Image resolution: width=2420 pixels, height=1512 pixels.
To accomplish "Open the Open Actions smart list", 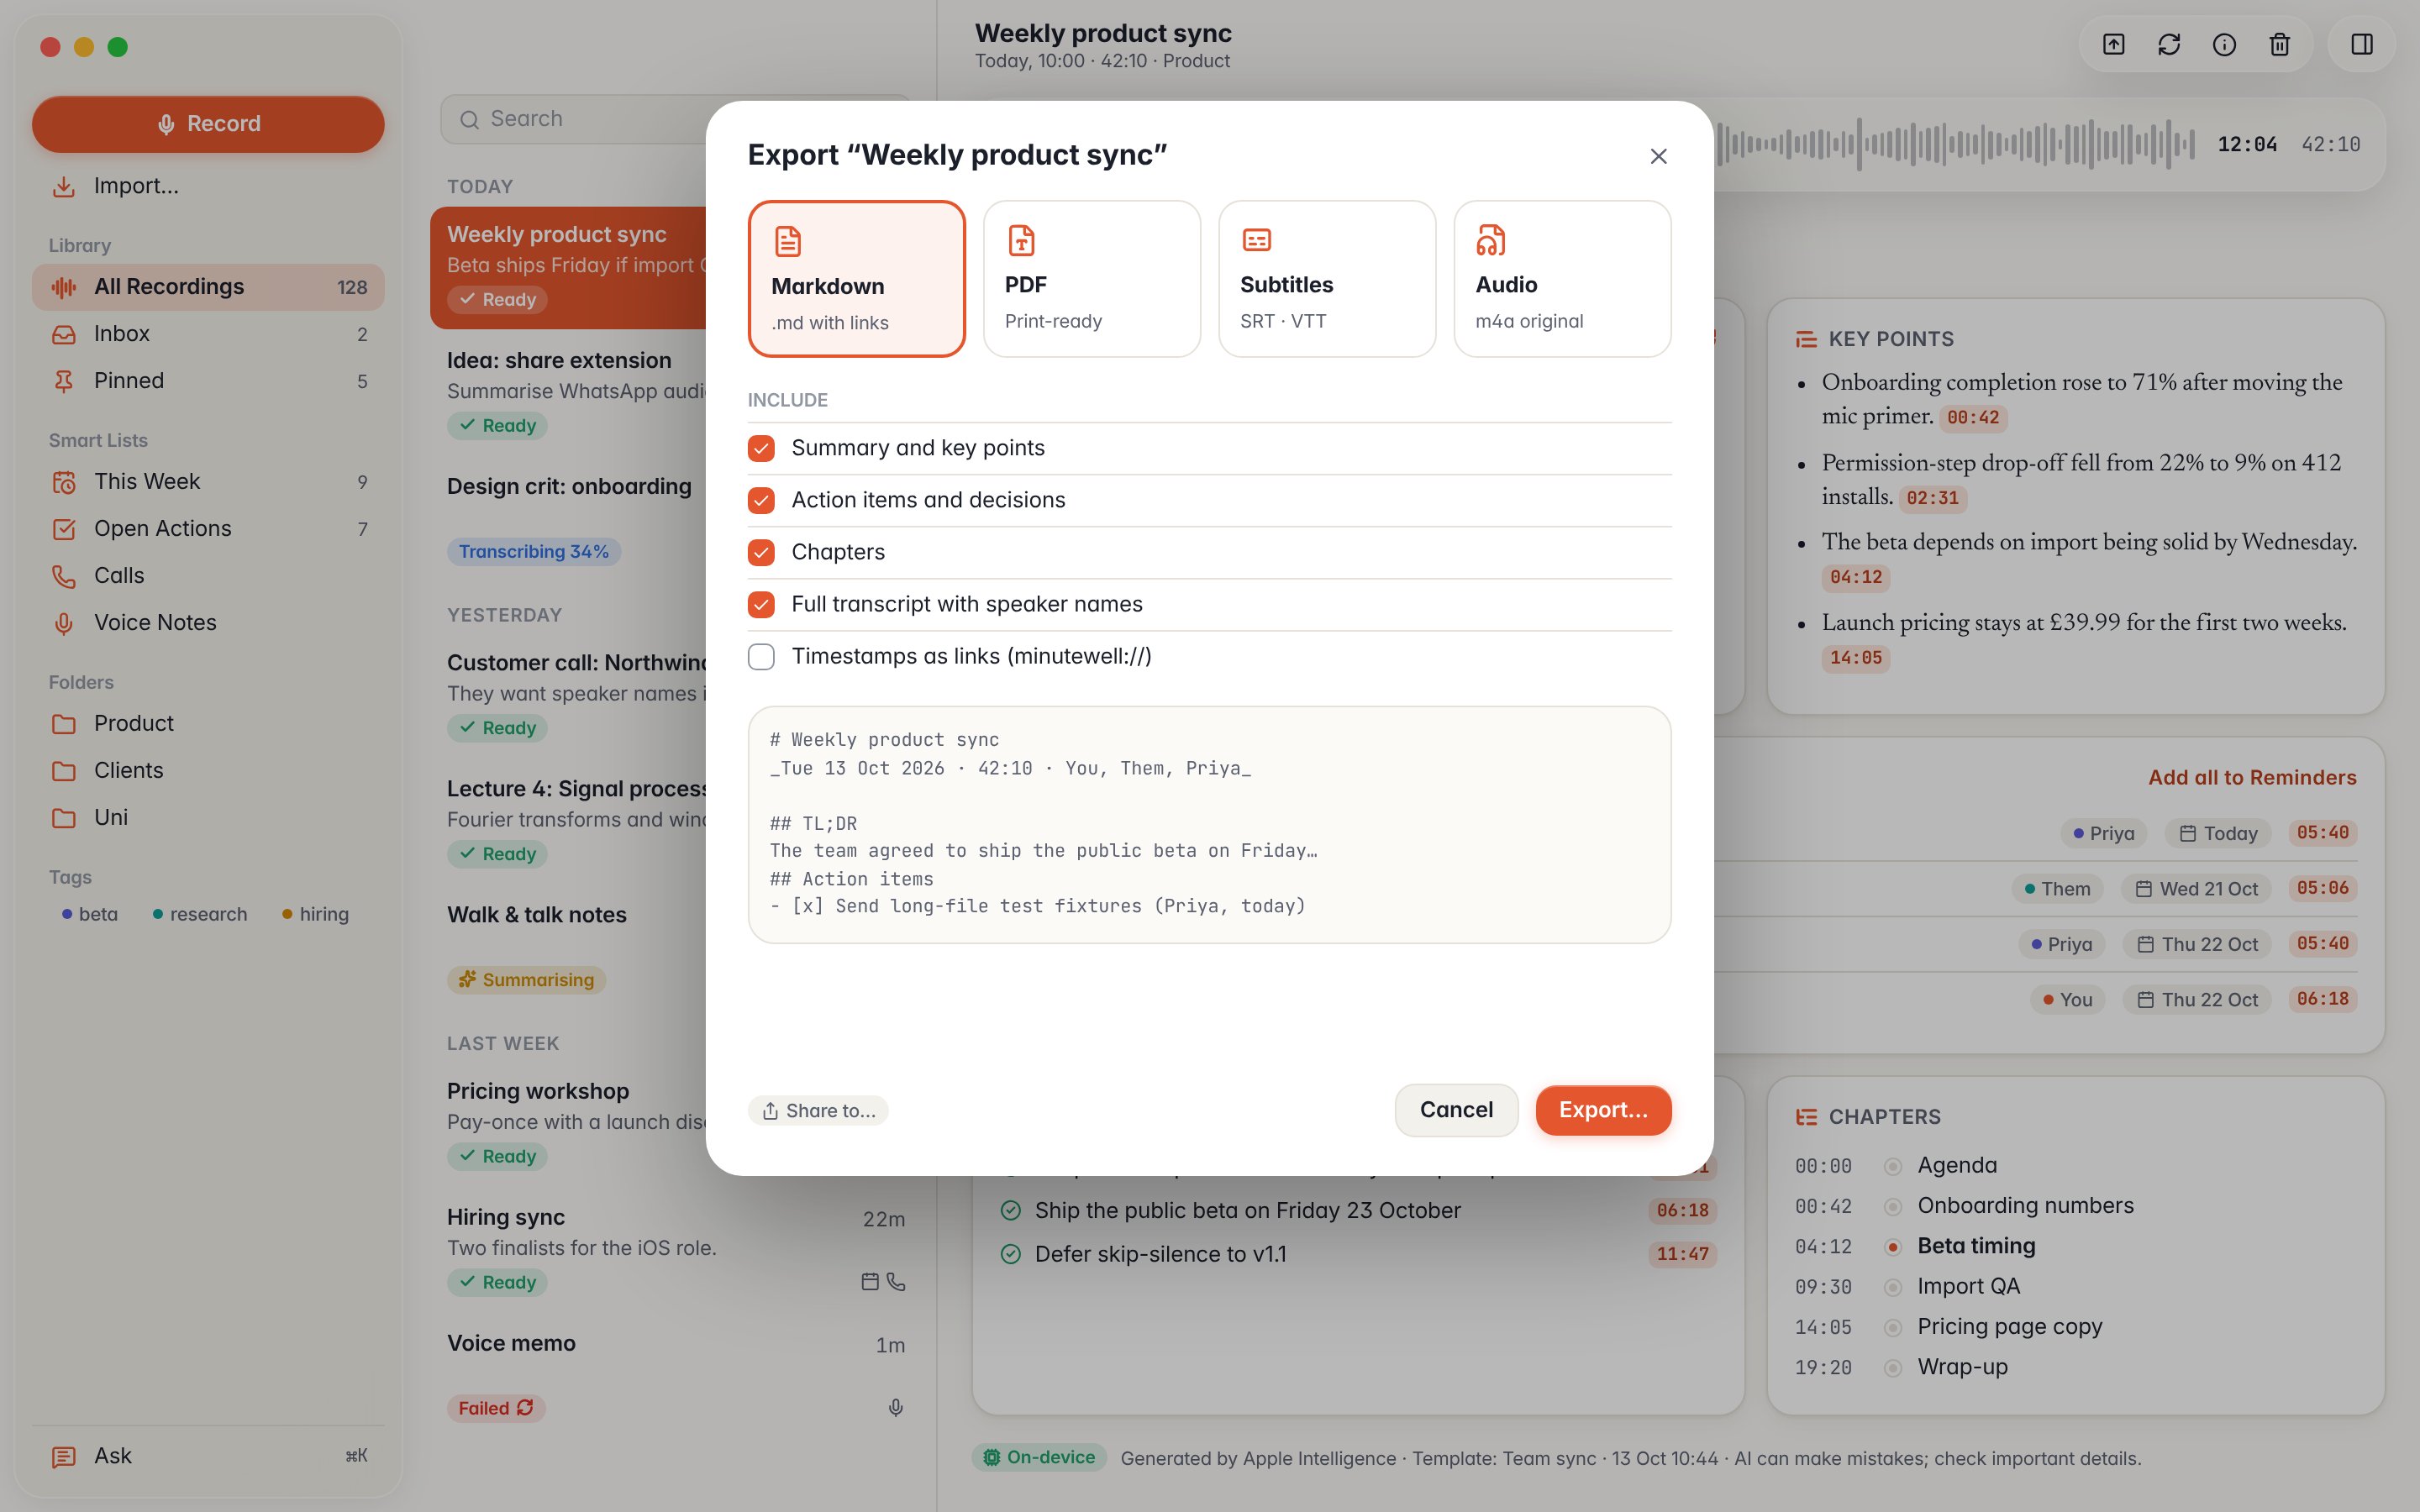I will (208, 529).
